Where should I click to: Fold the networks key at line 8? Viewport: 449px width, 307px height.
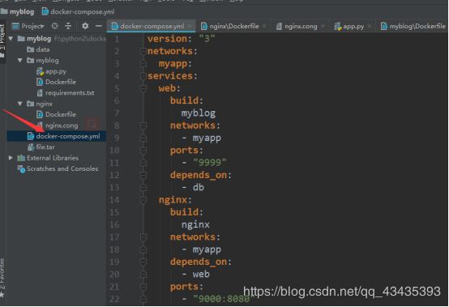143,126
